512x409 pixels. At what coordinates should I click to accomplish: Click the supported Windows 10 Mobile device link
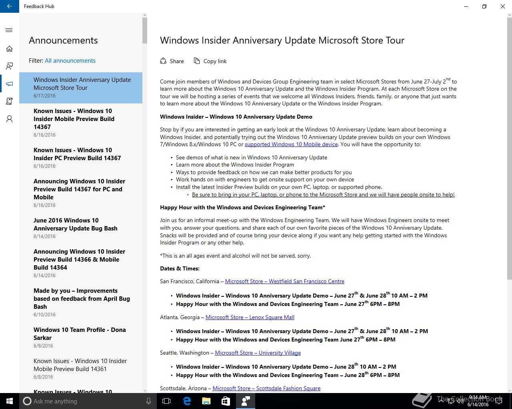tap(291, 144)
